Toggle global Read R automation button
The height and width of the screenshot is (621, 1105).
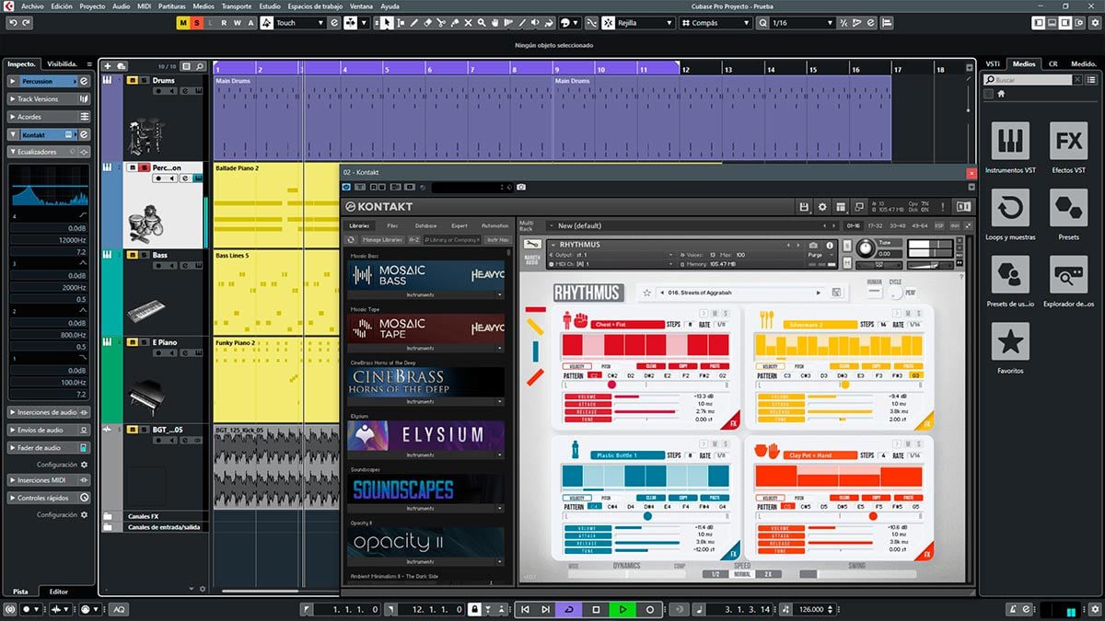pyautogui.click(x=224, y=22)
